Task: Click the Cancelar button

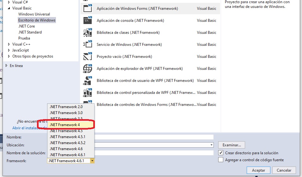Action: tap(284, 170)
